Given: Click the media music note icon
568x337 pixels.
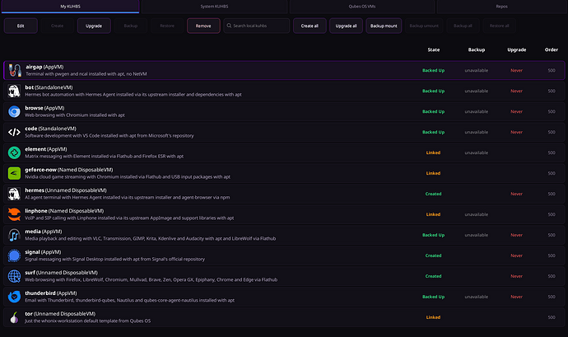Looking at the screenshot, I should pyautogui.click(x=14, y=235).
